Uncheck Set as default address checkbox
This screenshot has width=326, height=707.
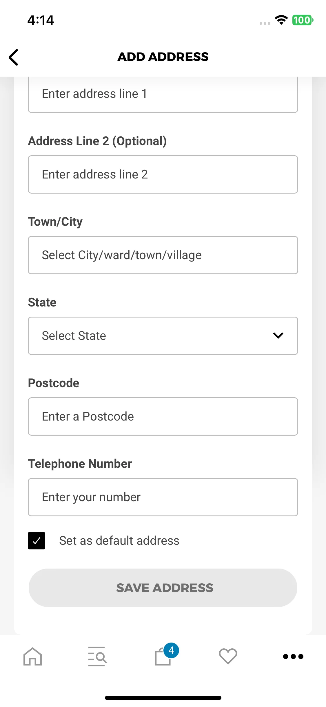tap(37, 541)
